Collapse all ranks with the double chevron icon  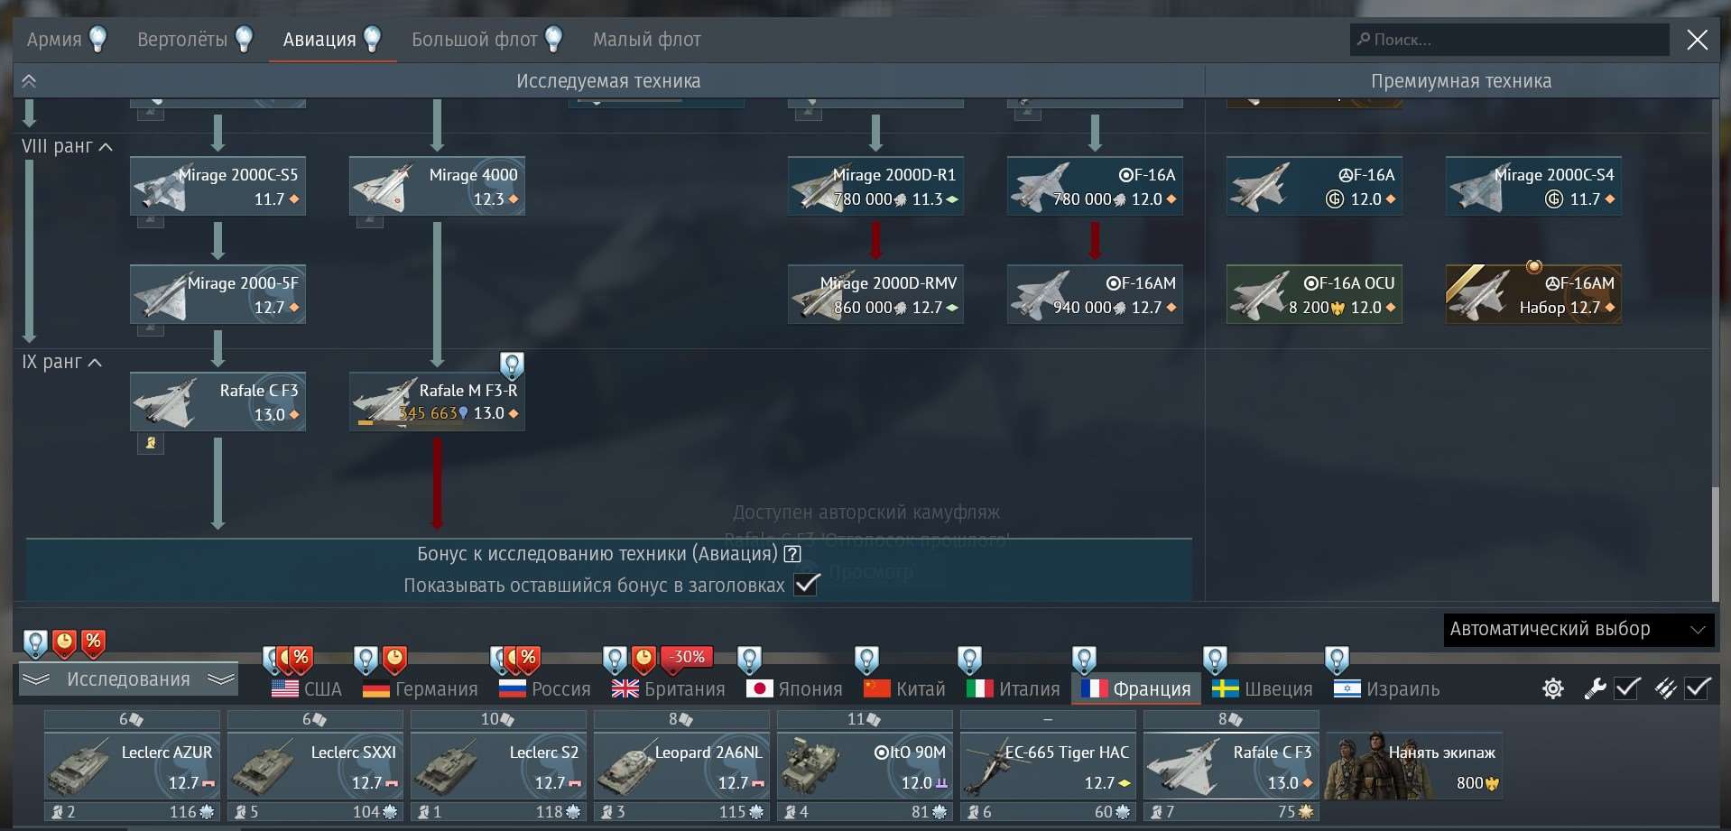coord(29,81)
